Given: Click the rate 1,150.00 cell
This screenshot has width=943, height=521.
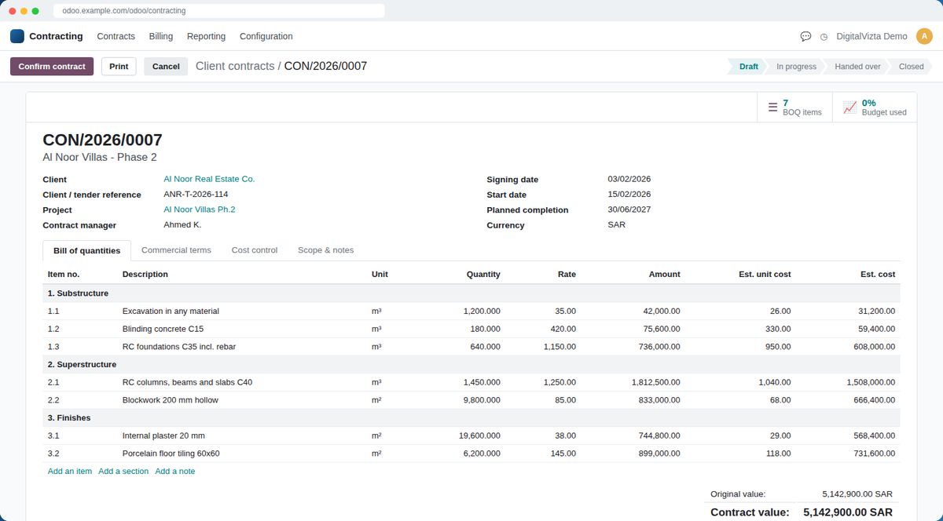Looking at the screenshot, I should pyautogui.click(x=560, y=347).
